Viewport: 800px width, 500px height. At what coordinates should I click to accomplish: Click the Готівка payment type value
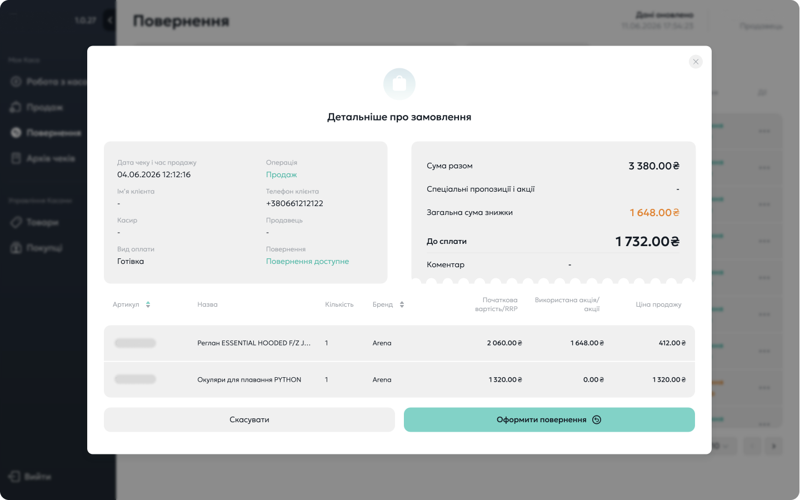click(x=131, y=261)
